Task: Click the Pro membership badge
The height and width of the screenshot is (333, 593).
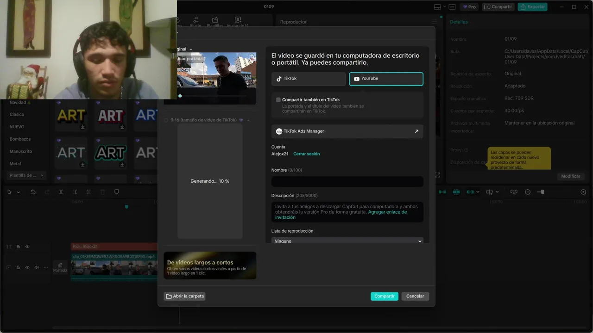Action: (469, 7)
